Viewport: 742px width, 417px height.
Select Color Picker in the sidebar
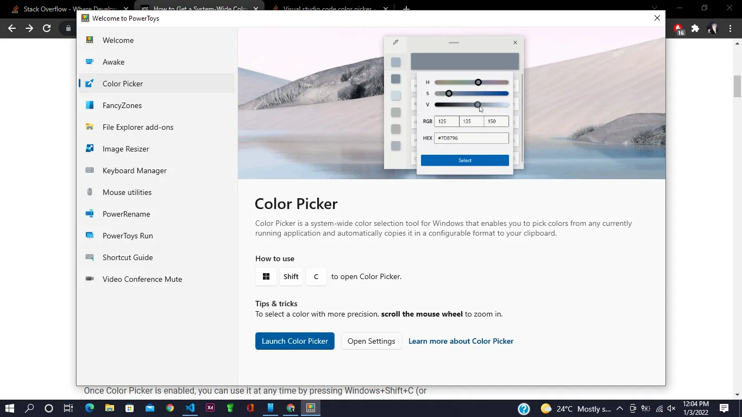pyautogui.click(x=157, y=84)
